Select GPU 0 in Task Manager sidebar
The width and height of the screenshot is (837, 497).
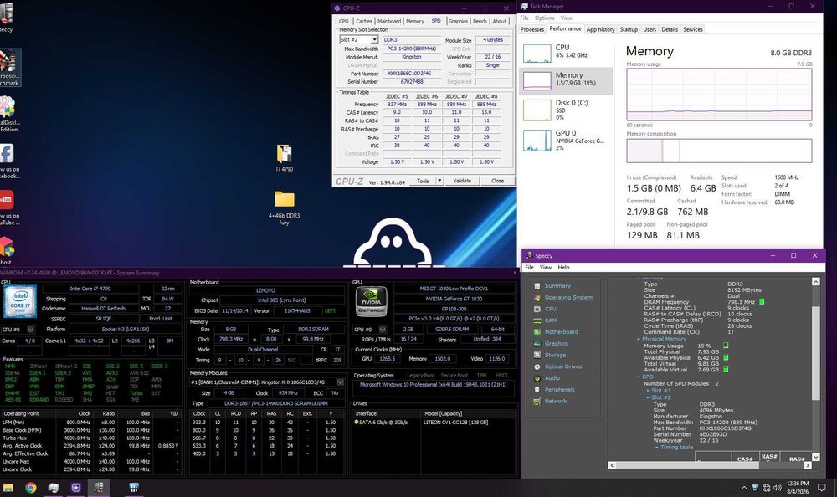pos(566,140)
